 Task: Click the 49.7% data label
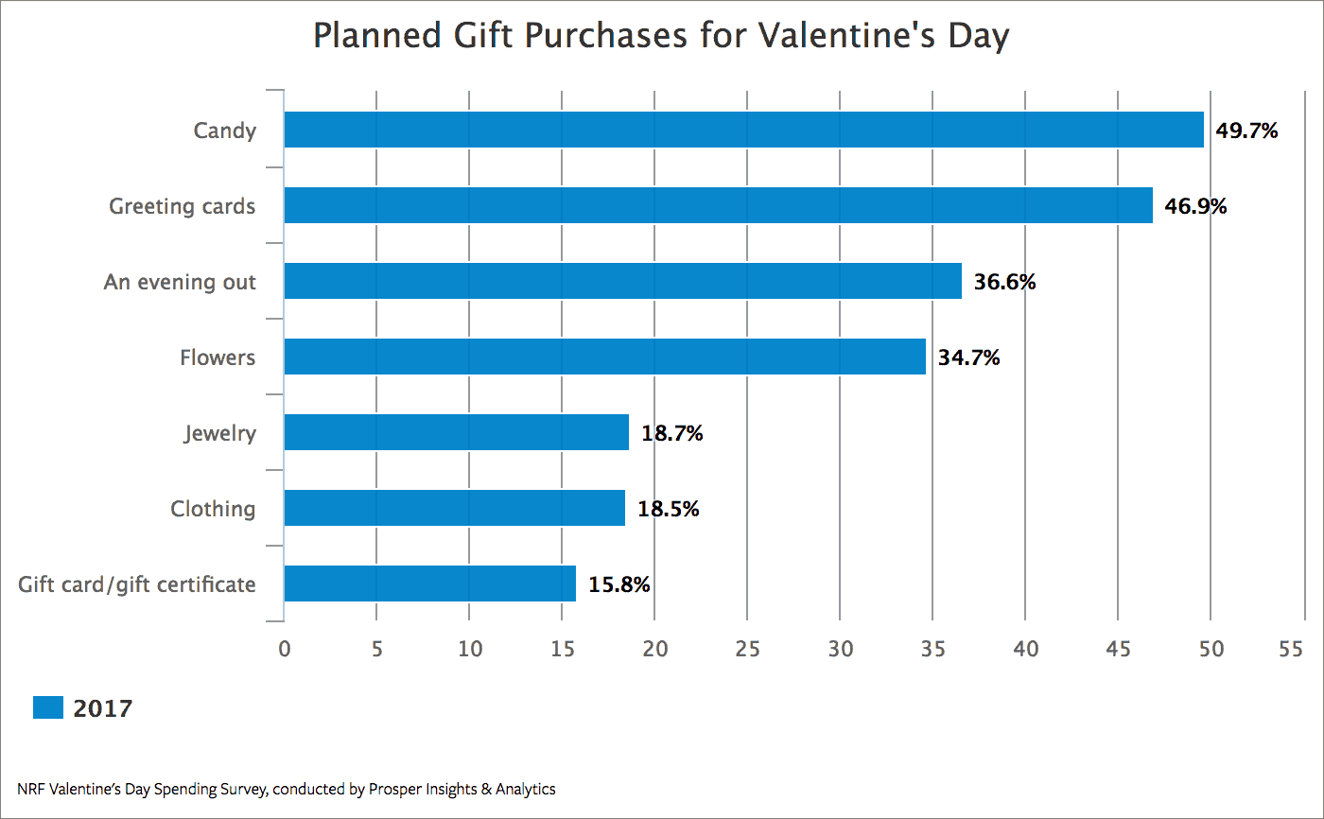coord(1247,131)
